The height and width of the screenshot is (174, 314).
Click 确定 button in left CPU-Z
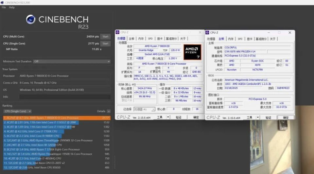pos(196,117)
